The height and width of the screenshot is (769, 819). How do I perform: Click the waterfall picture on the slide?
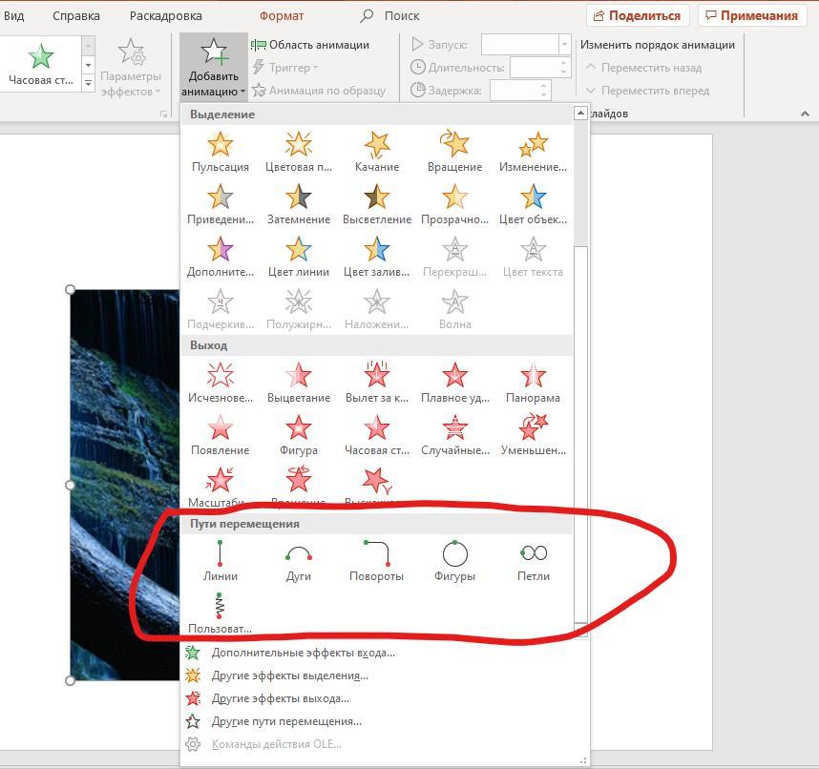click(124, 485)
